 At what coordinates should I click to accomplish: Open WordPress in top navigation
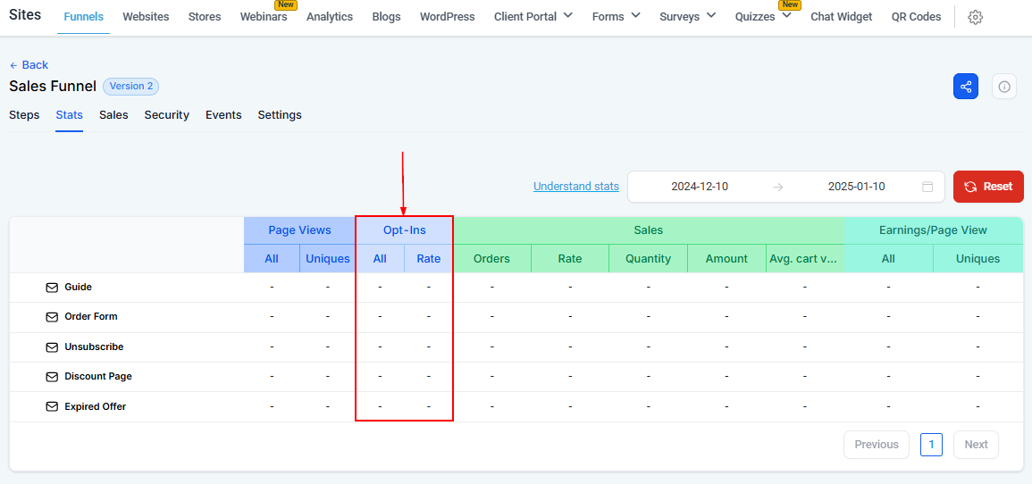447,17
